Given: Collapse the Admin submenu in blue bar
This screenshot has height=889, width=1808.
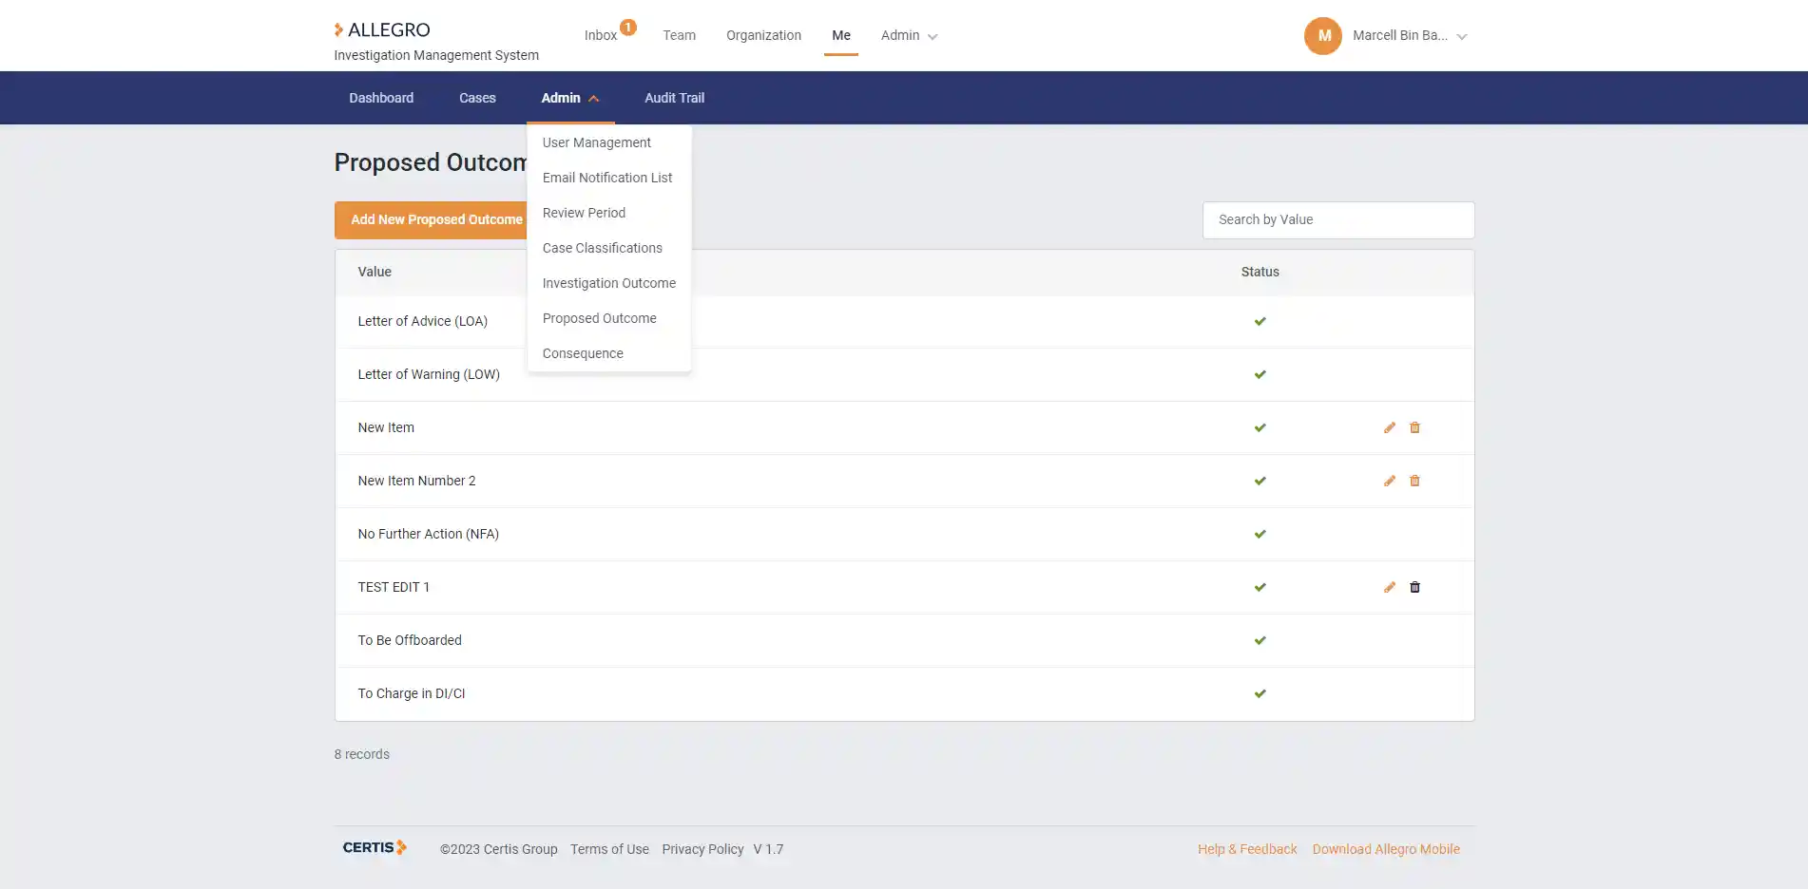Looking at the screenshot, I should tap(570, 98).
